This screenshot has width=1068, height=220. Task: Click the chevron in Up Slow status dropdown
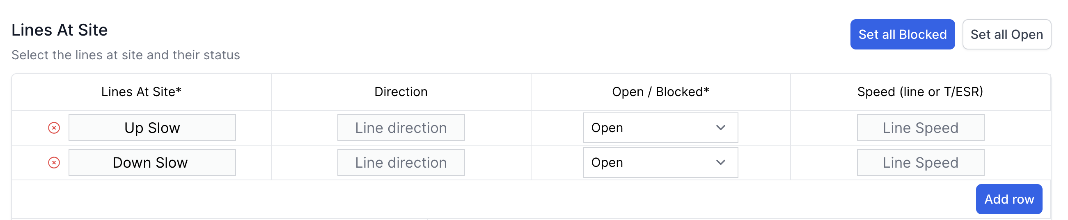tap(721, 128)
